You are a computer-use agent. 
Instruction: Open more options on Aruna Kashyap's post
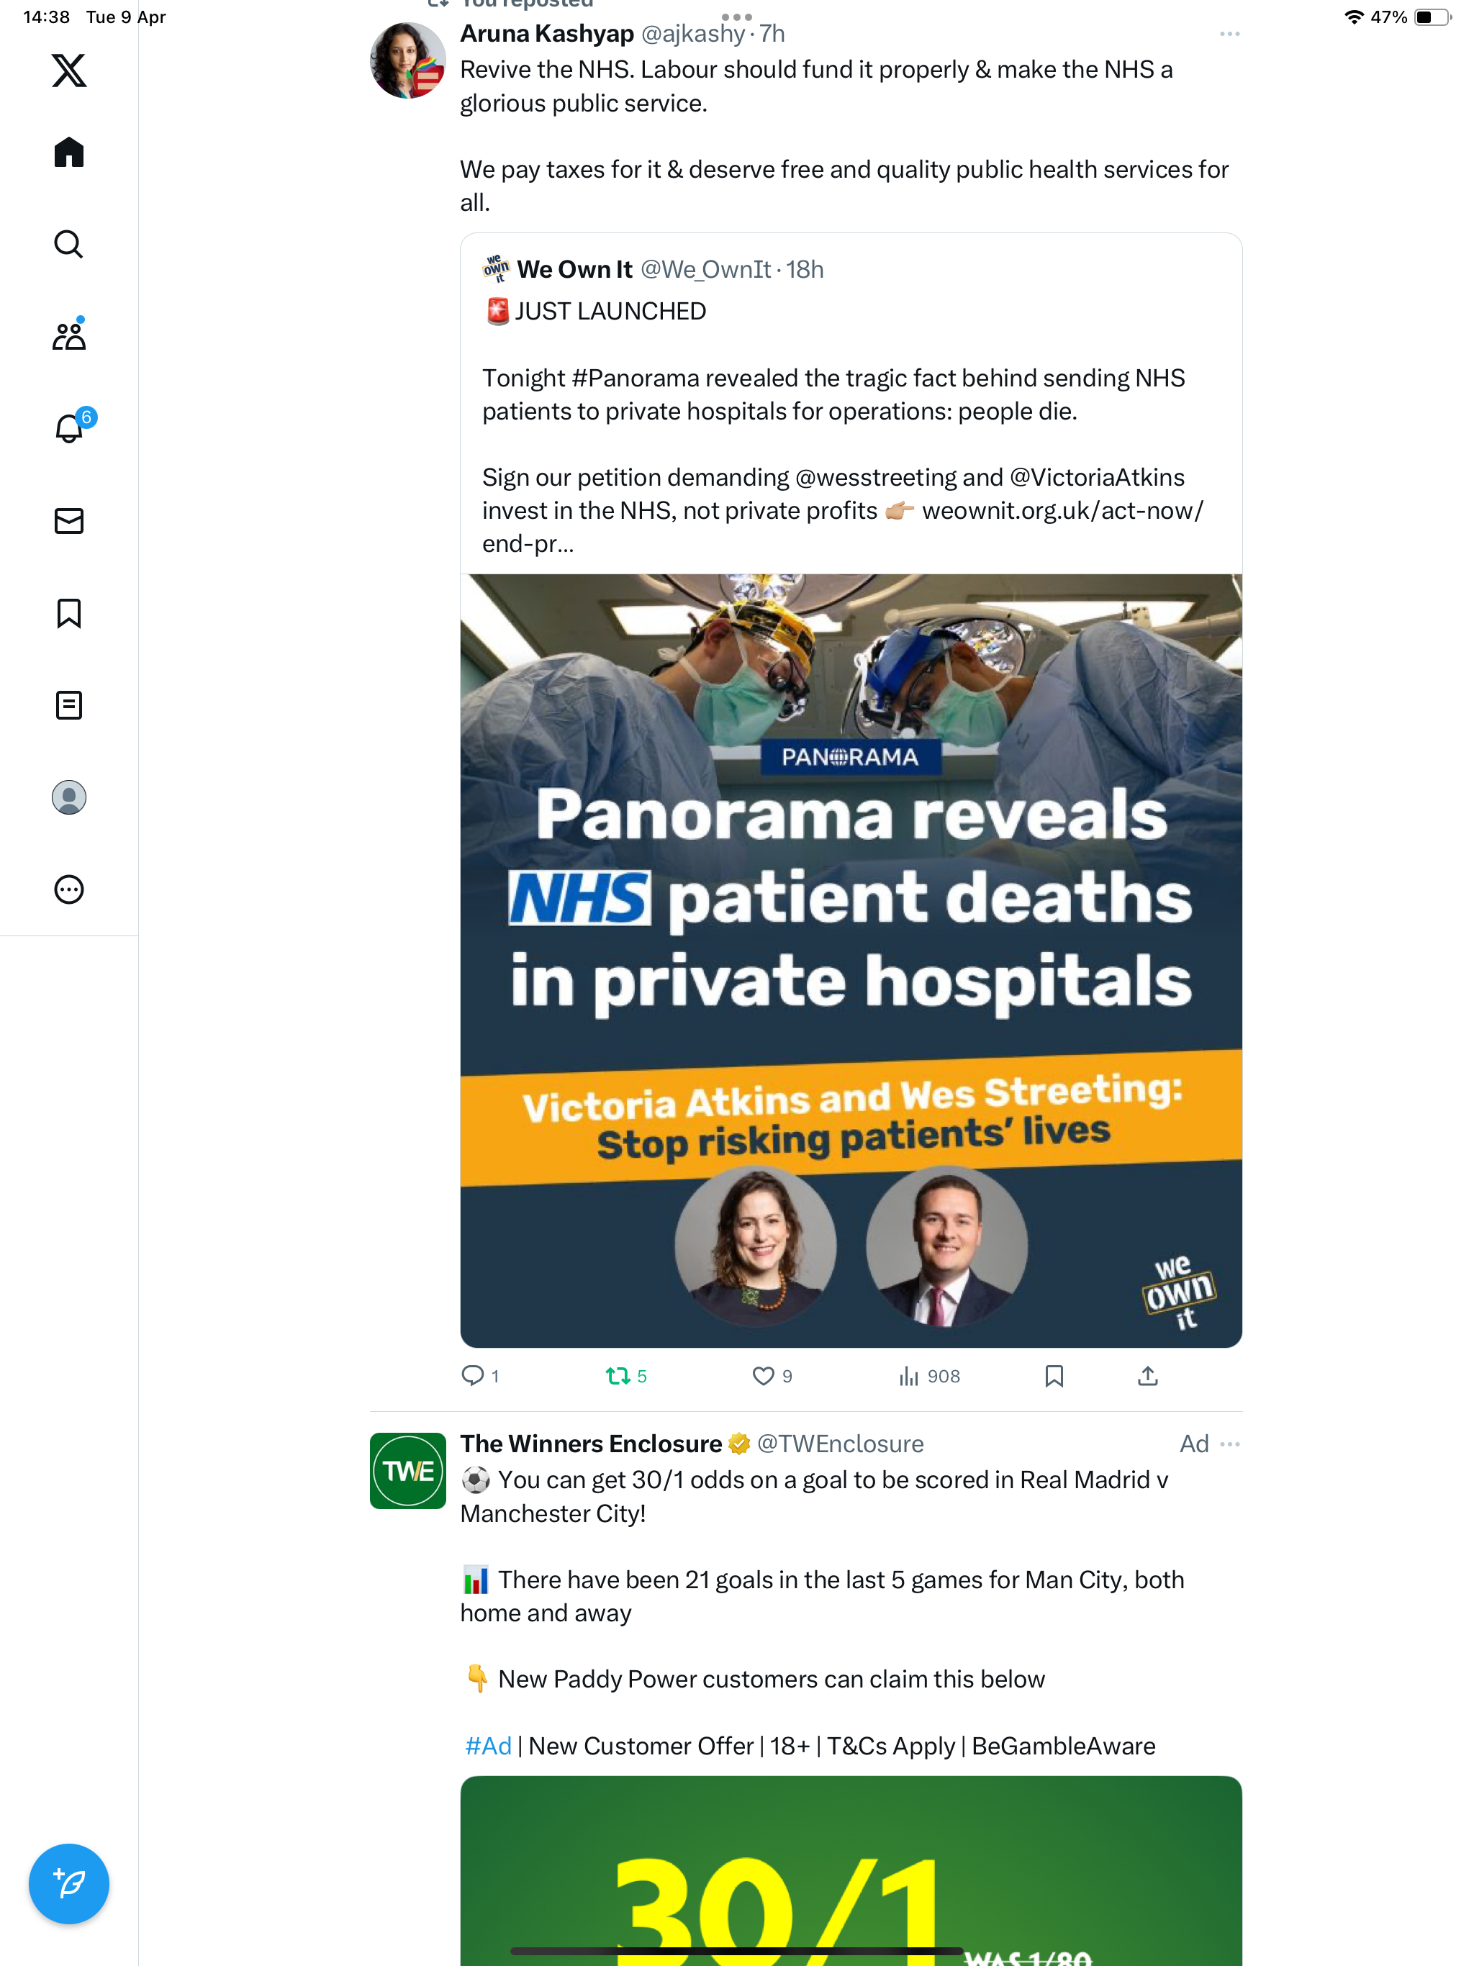1229,34
